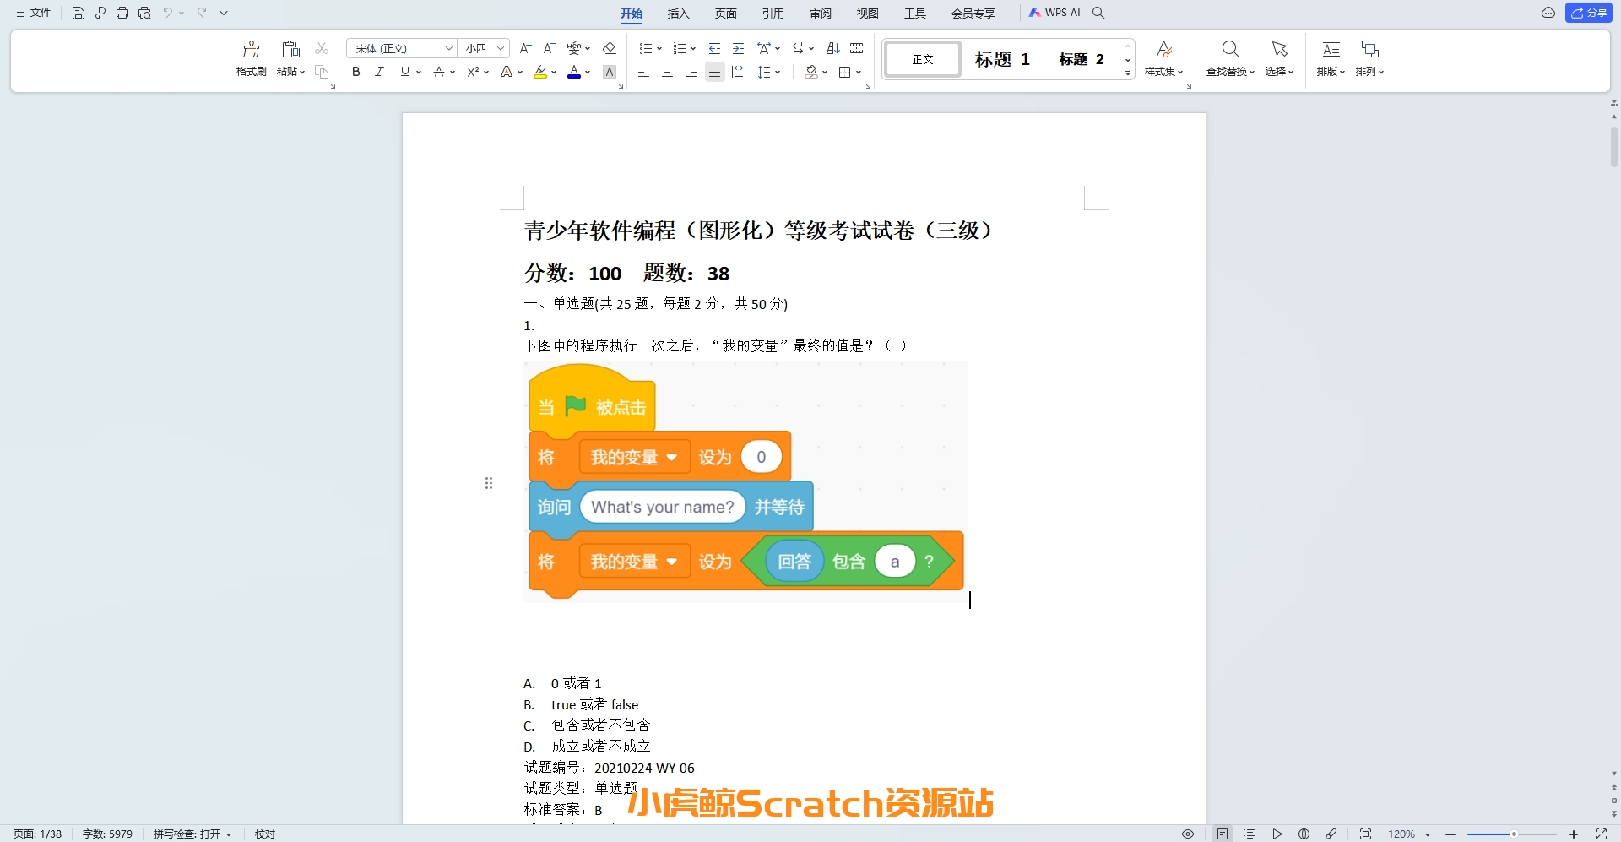Switch to the 视图 View tab

click(867, 14)
